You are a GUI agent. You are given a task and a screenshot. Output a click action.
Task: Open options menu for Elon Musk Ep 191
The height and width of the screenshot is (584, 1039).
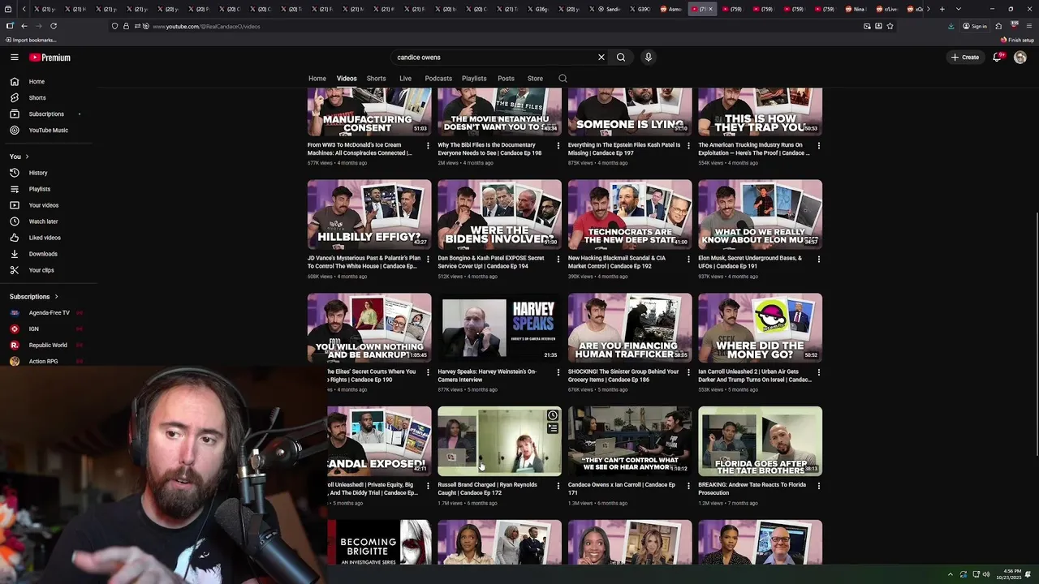click(x=818, y=260)
